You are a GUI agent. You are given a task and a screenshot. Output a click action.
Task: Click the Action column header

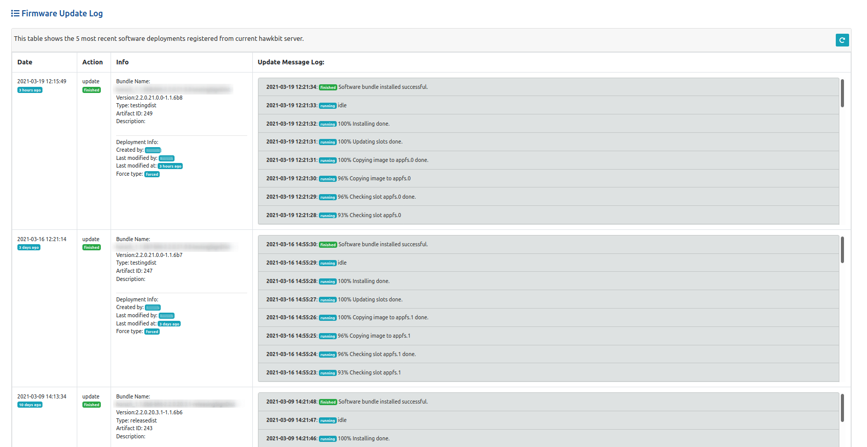click(x=93, y=62)
